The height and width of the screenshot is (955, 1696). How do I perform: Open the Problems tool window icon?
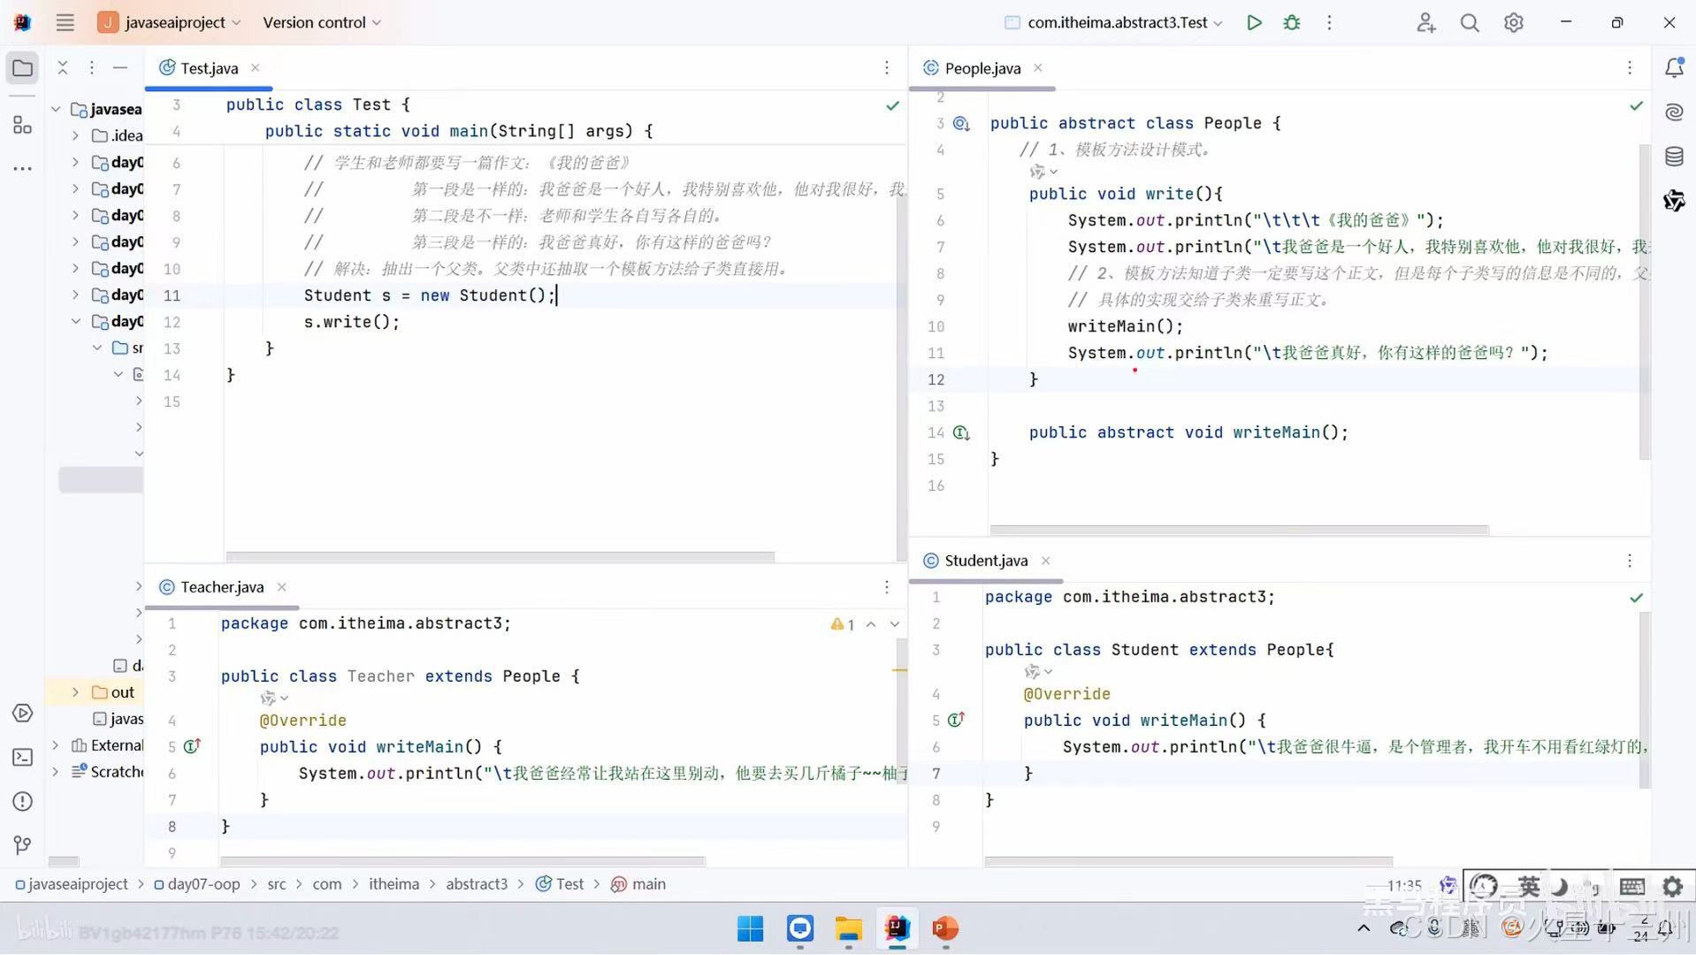tap(22, 801)
